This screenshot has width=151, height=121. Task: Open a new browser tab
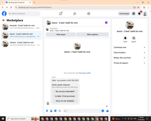[x=34, y=2]
